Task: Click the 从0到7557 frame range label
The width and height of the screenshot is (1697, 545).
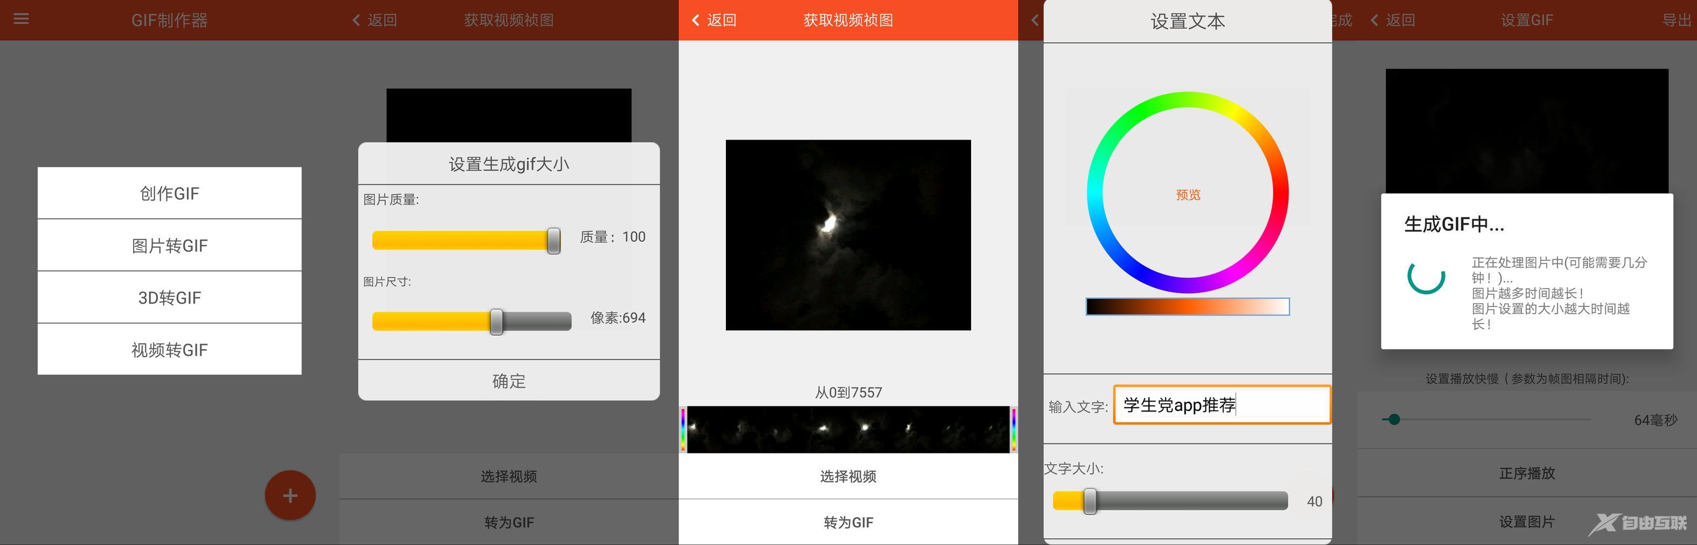Action: point(848,392)
